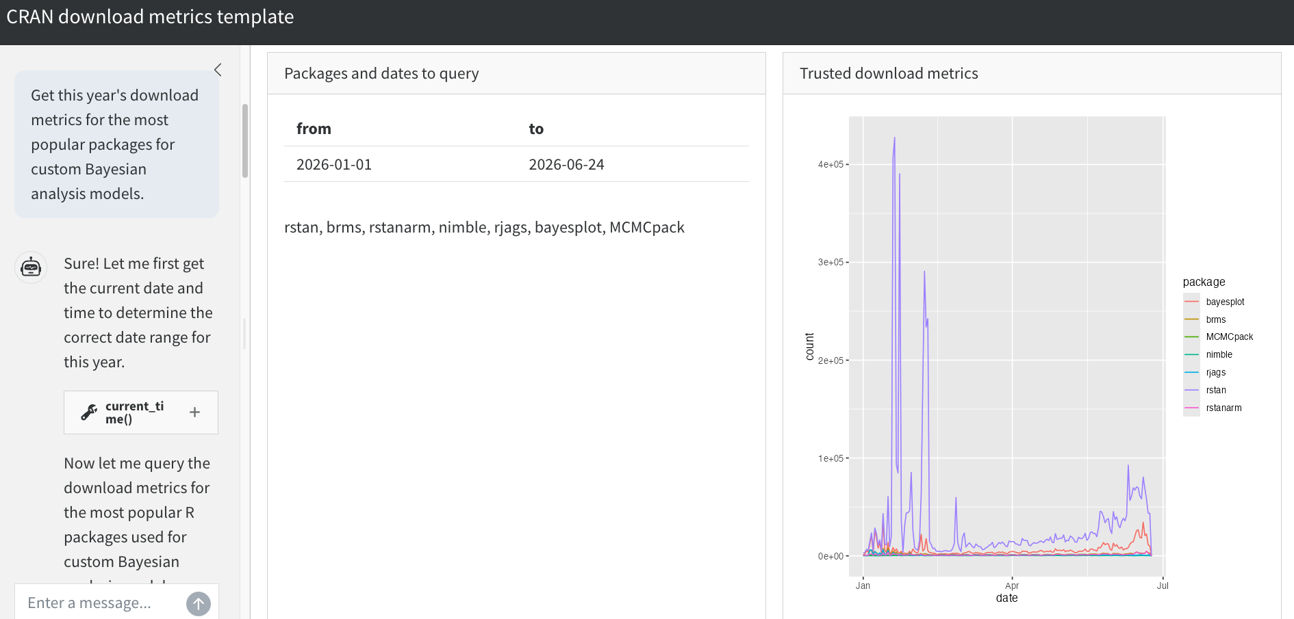Click the assistant reply beginning Sure! Let me

tap(138, 313)
